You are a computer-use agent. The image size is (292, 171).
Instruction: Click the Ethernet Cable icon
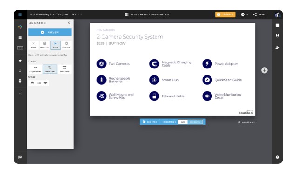coord(154,96)
